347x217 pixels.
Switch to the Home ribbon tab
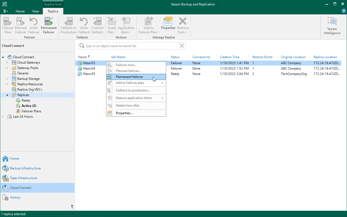tap(20, 11)
